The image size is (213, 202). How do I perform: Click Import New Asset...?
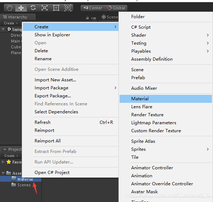coord(71,80)
